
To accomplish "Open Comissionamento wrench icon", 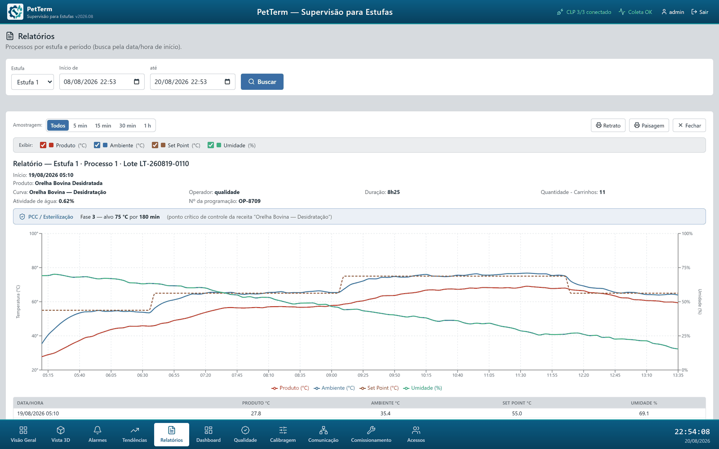I will (371, 430).
